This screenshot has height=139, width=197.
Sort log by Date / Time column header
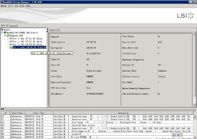click(x=39, y=113)
